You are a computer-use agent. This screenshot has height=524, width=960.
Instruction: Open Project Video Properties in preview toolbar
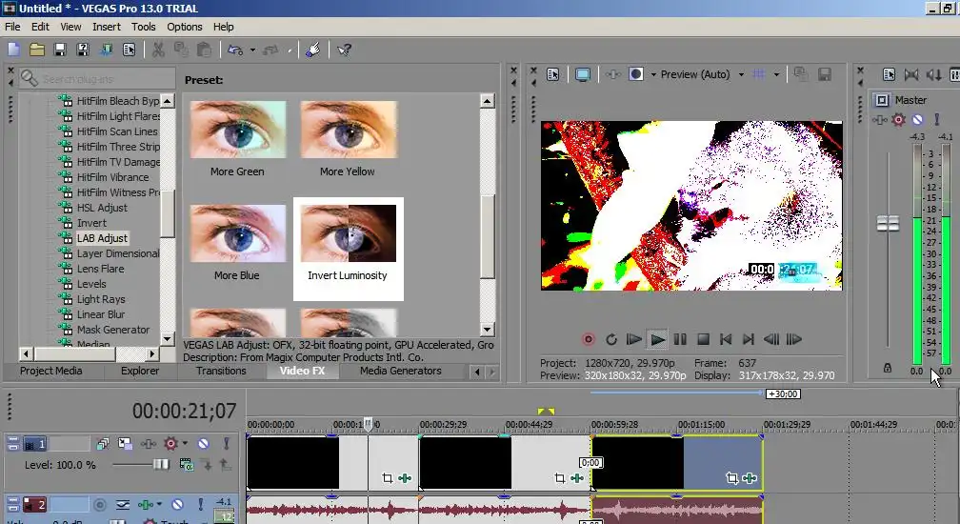pos(552,74)
